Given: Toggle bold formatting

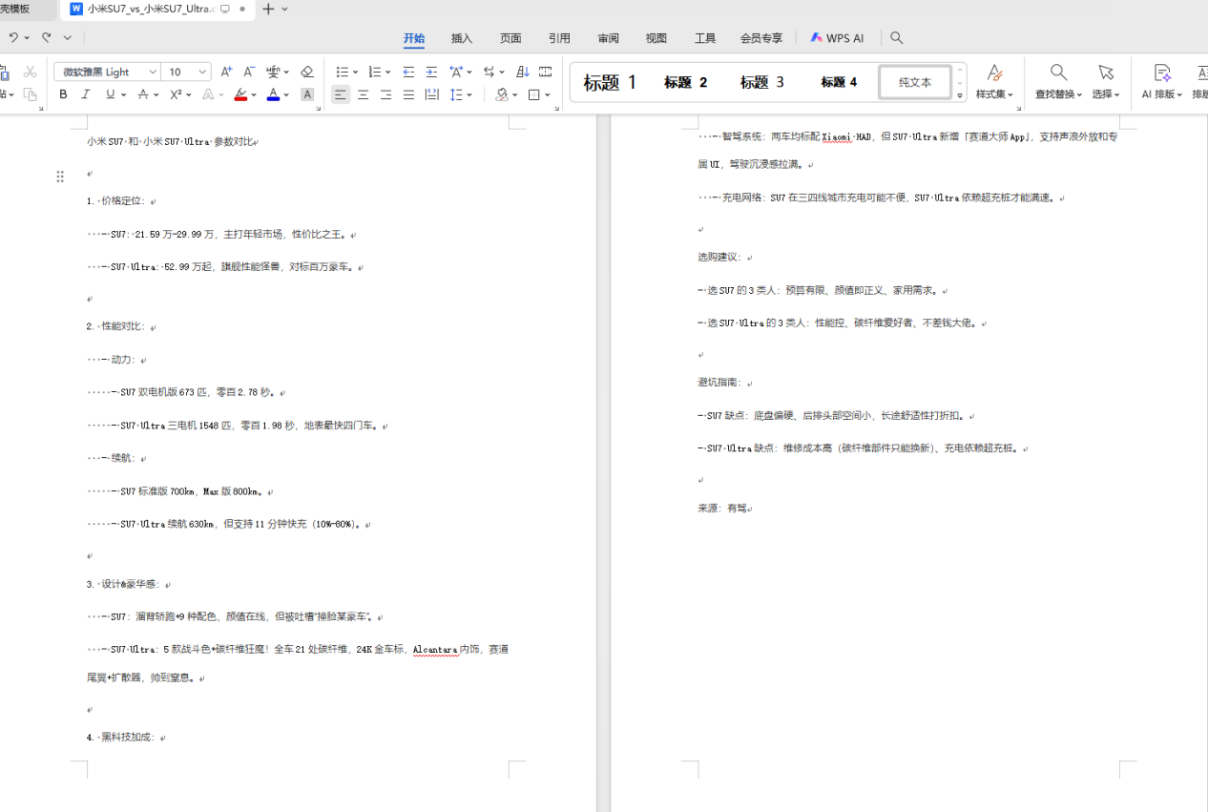Looking at the screenshot, I should click(x=63, y=94).
